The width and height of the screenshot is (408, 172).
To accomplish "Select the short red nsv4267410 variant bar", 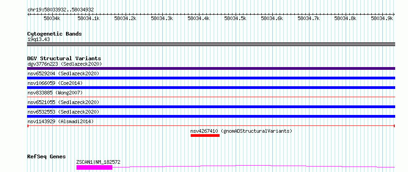I will (x=205, y=136).
